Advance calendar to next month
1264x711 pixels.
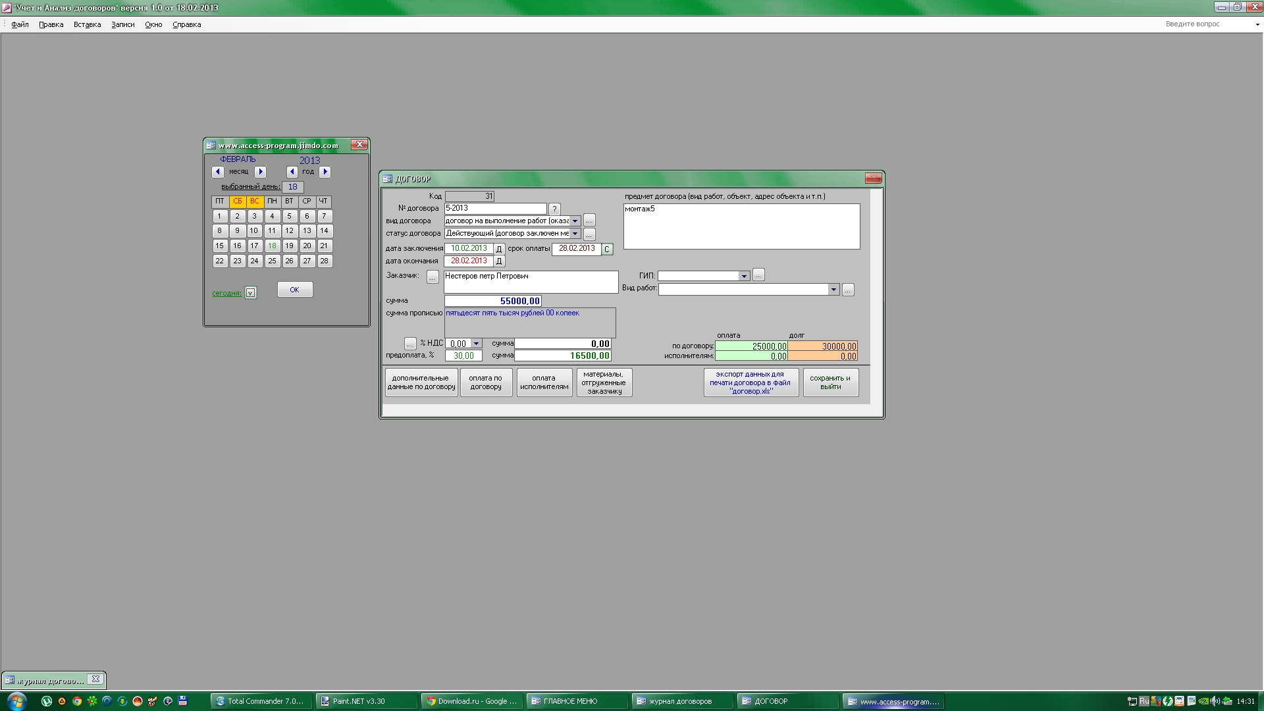click(x=260, y=172)
